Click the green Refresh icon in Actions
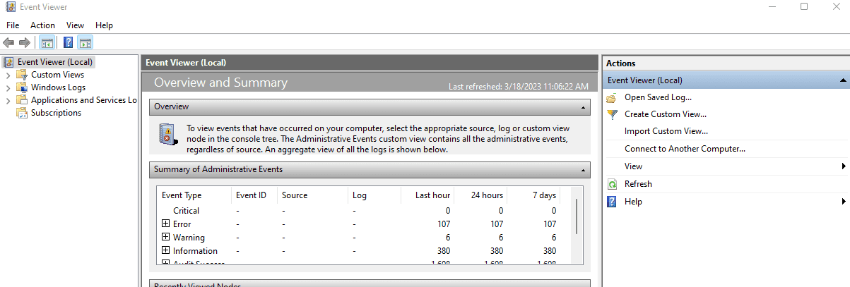850x287 pixels. tap(612, 184)
